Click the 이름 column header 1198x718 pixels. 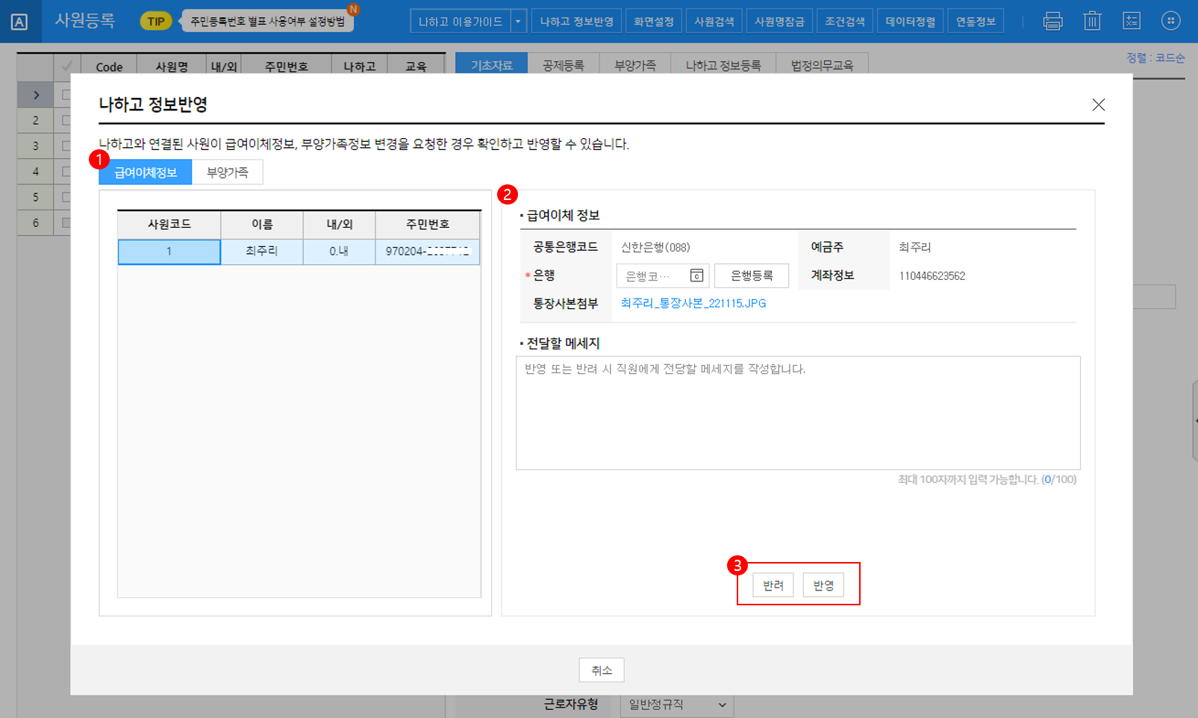click(262, 224)
